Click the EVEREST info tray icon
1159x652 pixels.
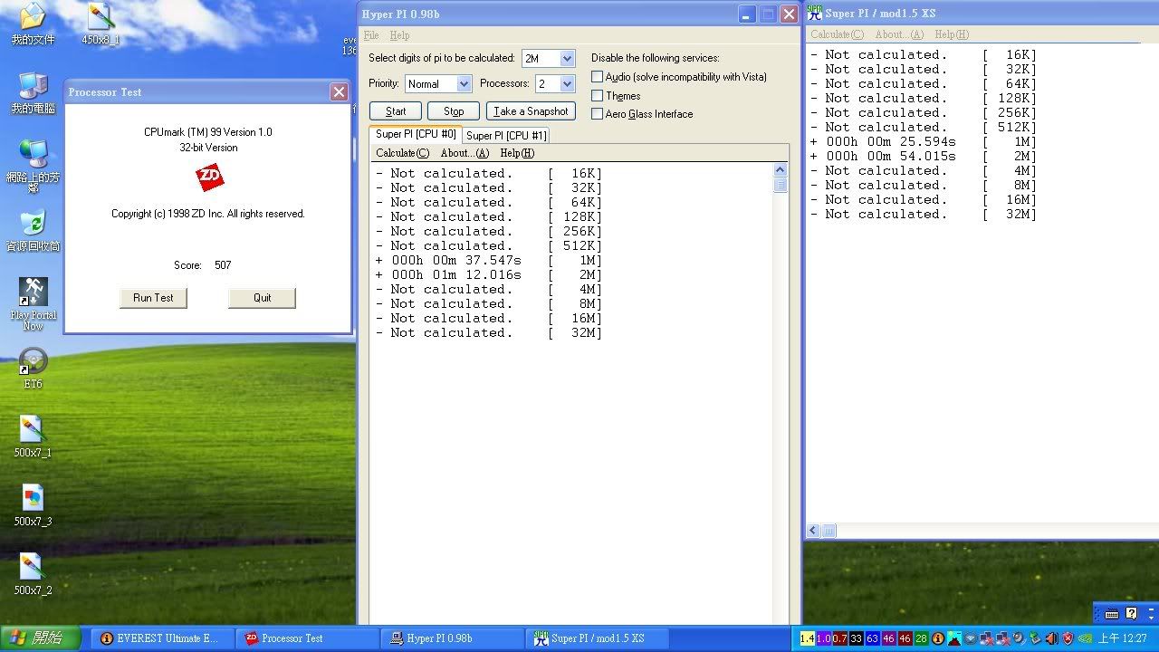point(938,638)
